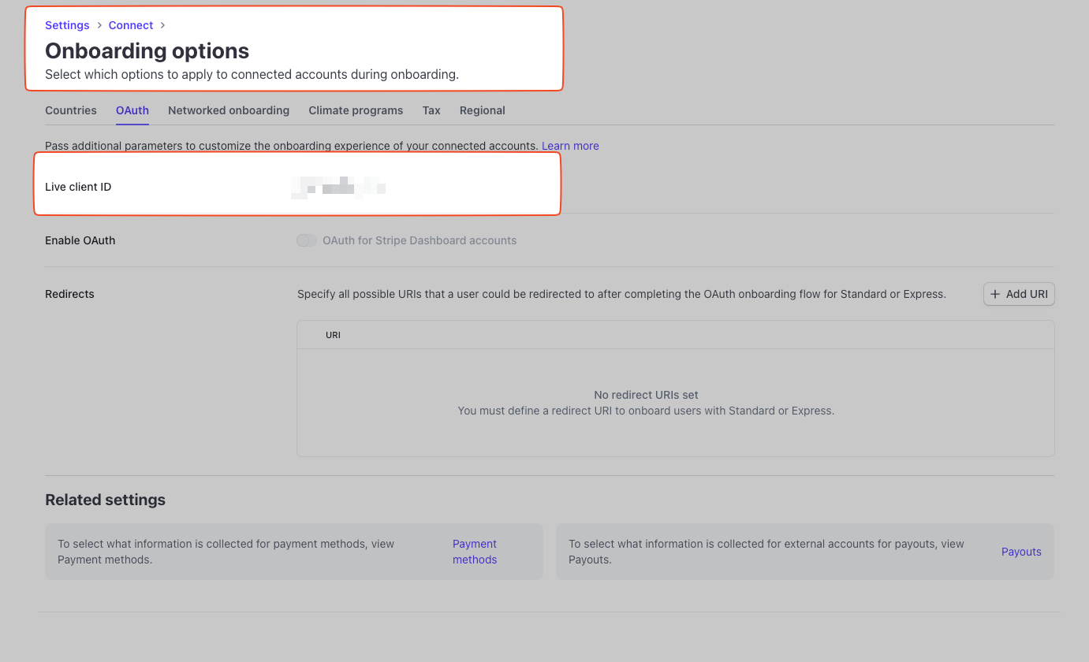Select the OAuth tab
The image size is (1089, 662).
pyautogui.click(x=132, y=110)
